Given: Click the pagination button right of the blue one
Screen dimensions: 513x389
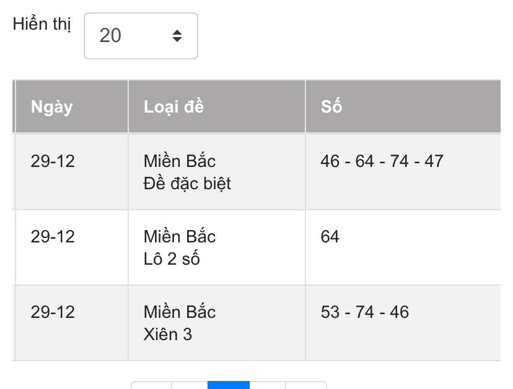Looking at the screenshot, I should [x=268, y=386].
